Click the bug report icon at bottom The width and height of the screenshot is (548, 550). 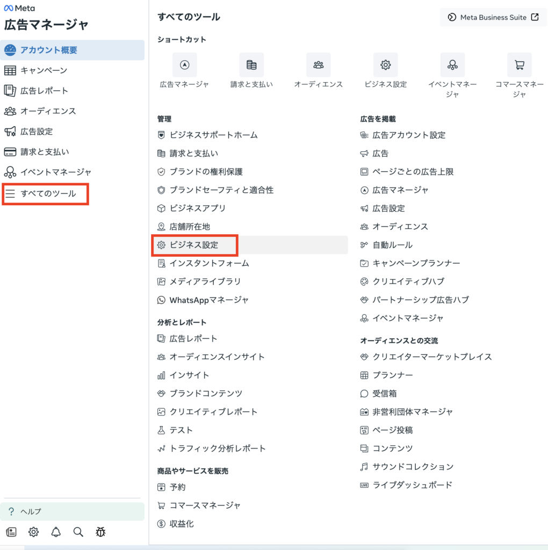100,532
